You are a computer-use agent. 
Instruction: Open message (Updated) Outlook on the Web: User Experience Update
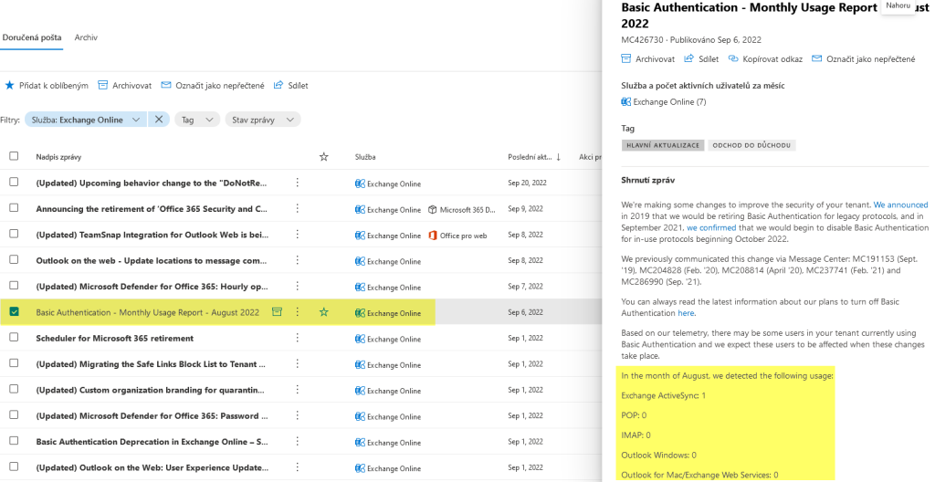(152, 467)
